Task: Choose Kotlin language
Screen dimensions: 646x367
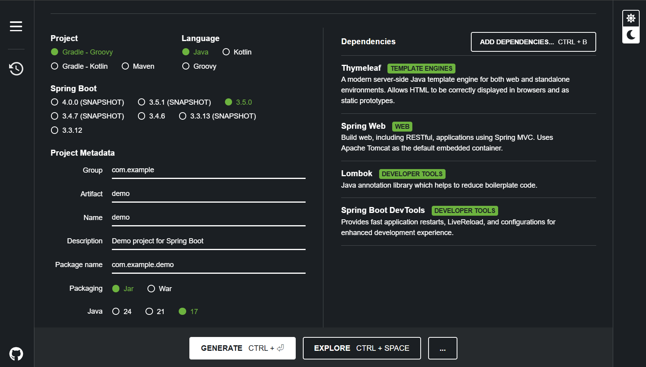Action: tap(237, 52)
